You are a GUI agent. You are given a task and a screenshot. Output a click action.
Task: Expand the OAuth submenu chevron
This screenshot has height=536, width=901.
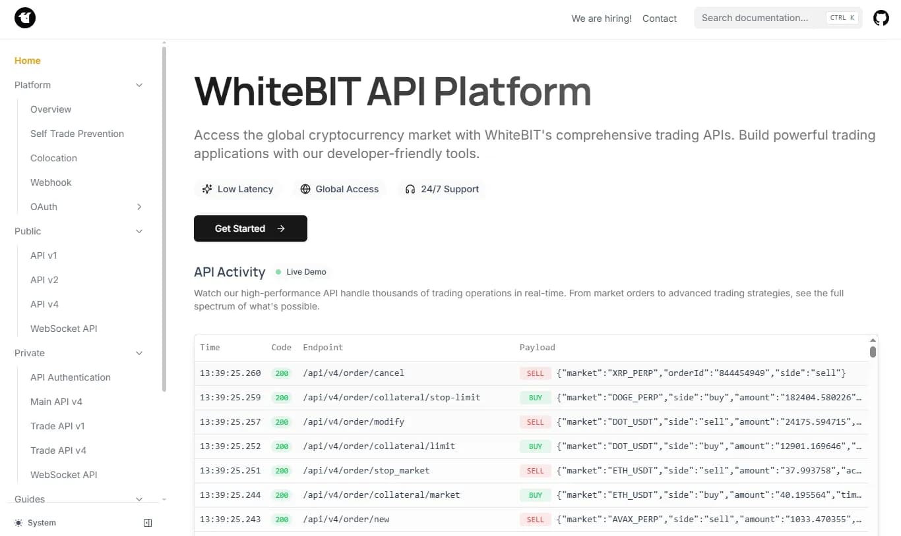pyautogui.click(x=139, y=207)
